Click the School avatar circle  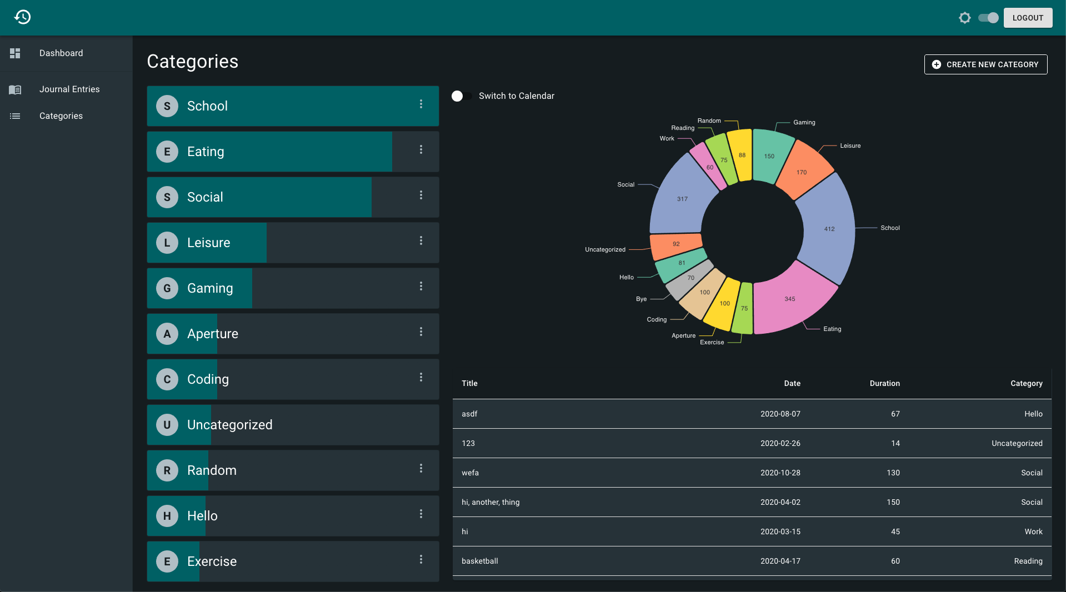[167, 106]
